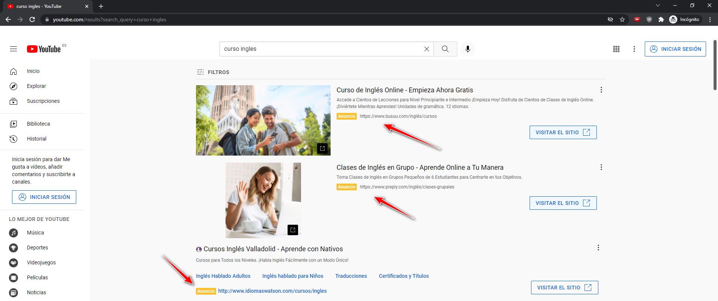718x301 pixels.
Task: Click the red YouTube extension icon
Action: [637, 19]
